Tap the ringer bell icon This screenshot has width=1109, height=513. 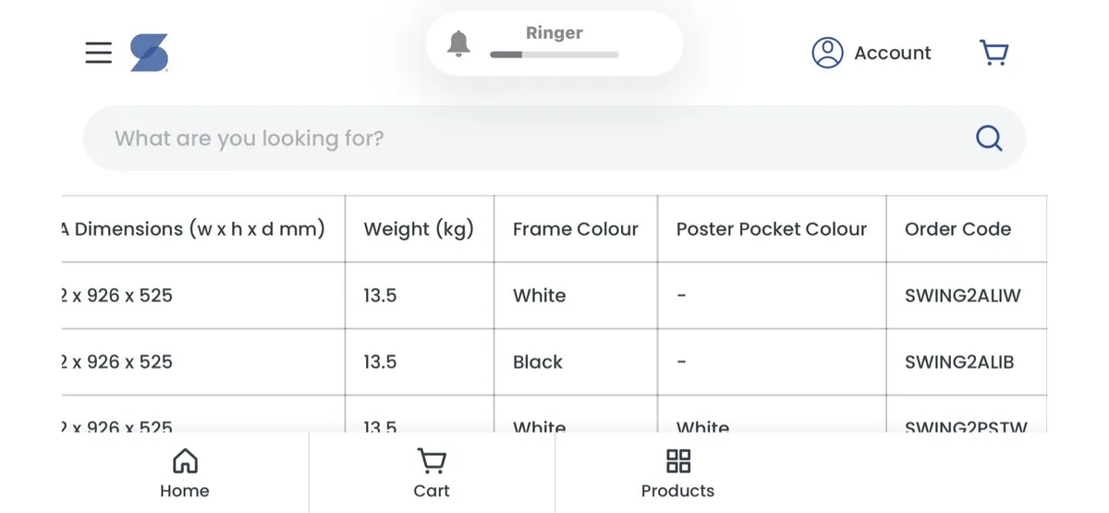(x=458, y=43)
